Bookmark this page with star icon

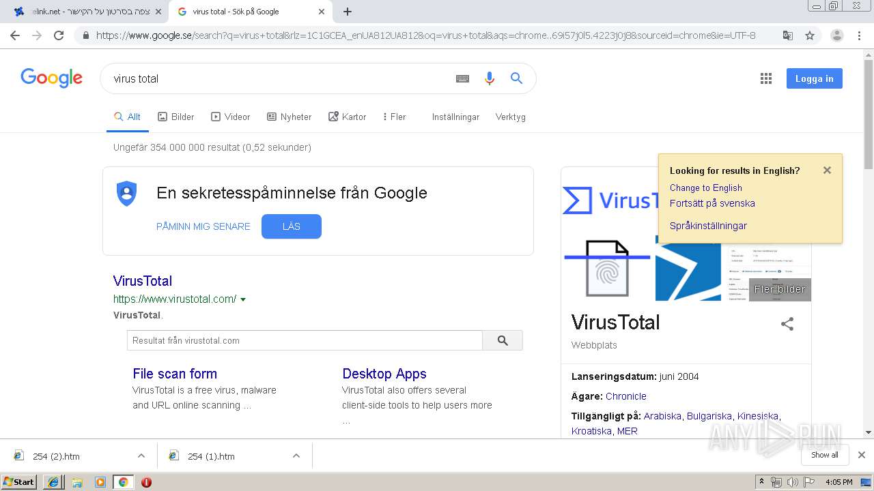tap(810, 35)
